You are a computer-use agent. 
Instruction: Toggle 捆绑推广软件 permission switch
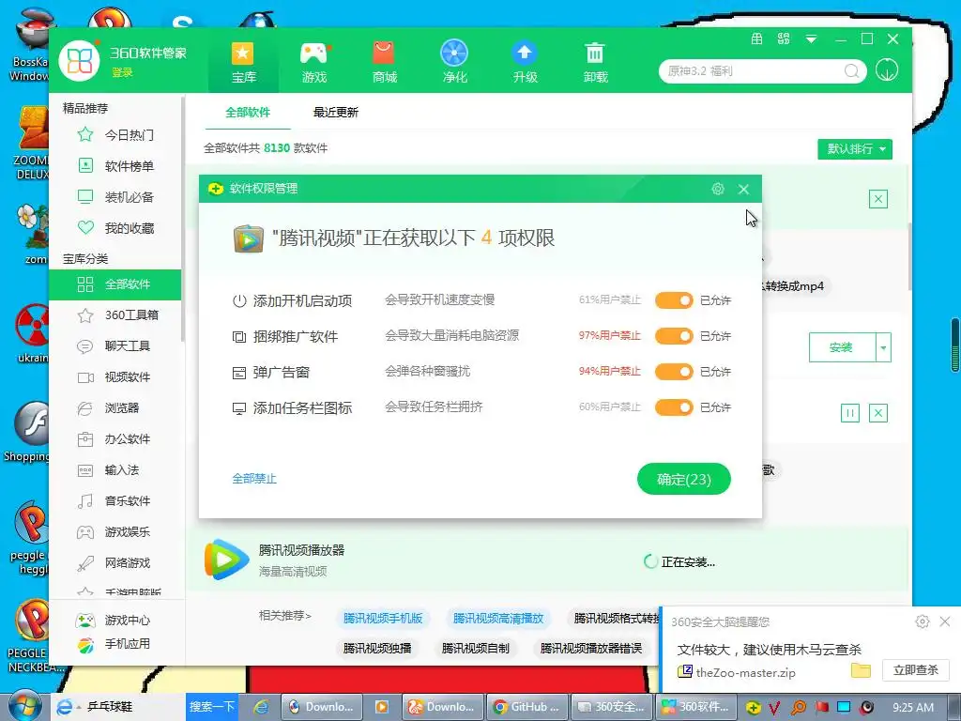674,336
